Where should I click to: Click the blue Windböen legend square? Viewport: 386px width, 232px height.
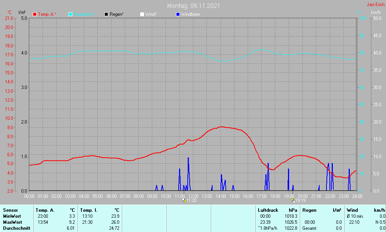click(178, 14)
